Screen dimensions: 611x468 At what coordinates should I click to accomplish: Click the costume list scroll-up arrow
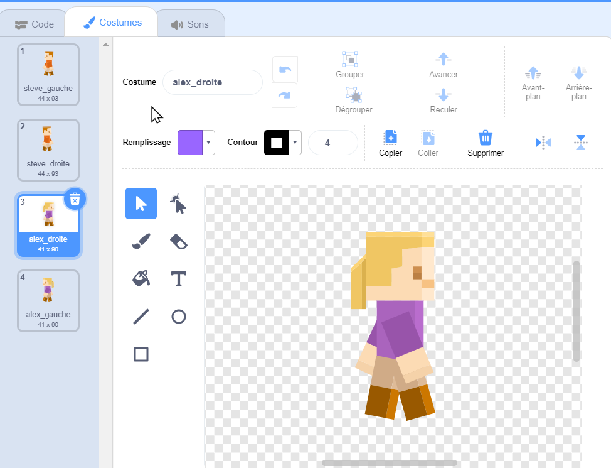coord(105,45)
